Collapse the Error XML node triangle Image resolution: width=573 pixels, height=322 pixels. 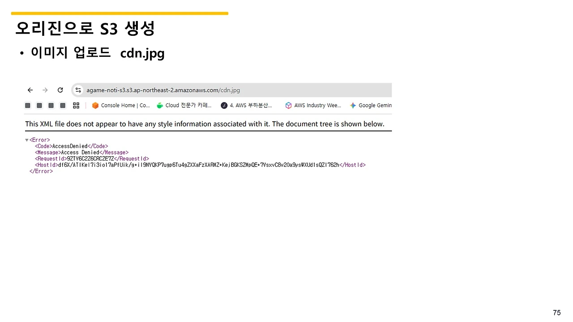click(27, 140)
